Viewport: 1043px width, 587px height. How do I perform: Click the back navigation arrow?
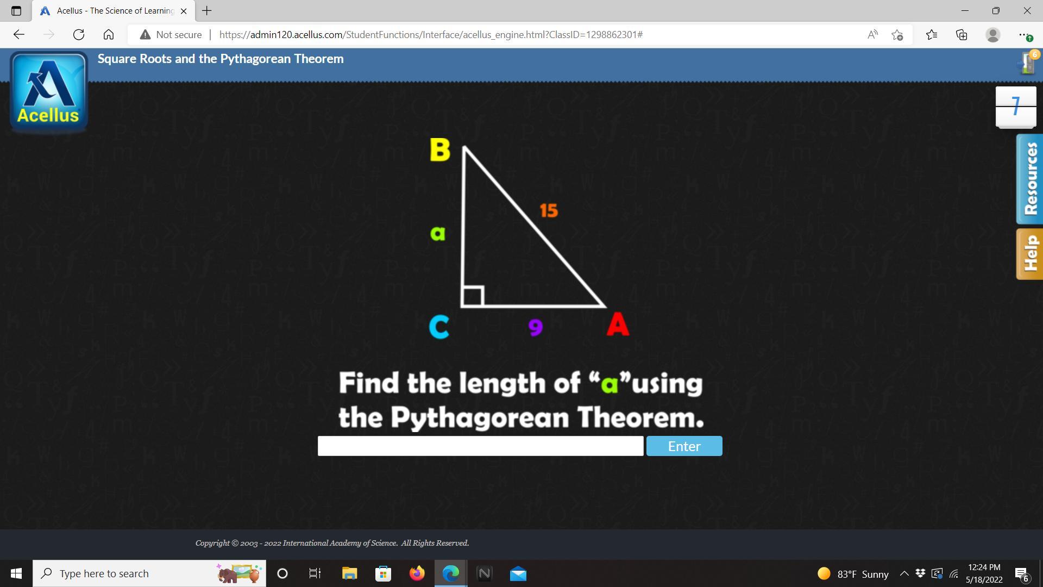click(x=19, y=35)
